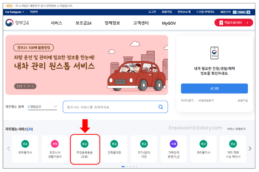The width and height of the screenshot is (259, 172).
Task: Open the 주민등록등본(초본) service card
Action: coord(85,149)
